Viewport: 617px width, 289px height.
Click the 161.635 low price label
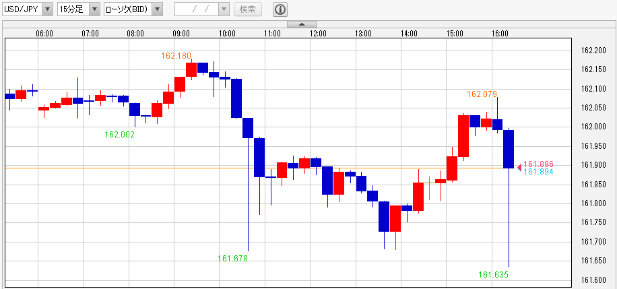[x=494, y=275]
